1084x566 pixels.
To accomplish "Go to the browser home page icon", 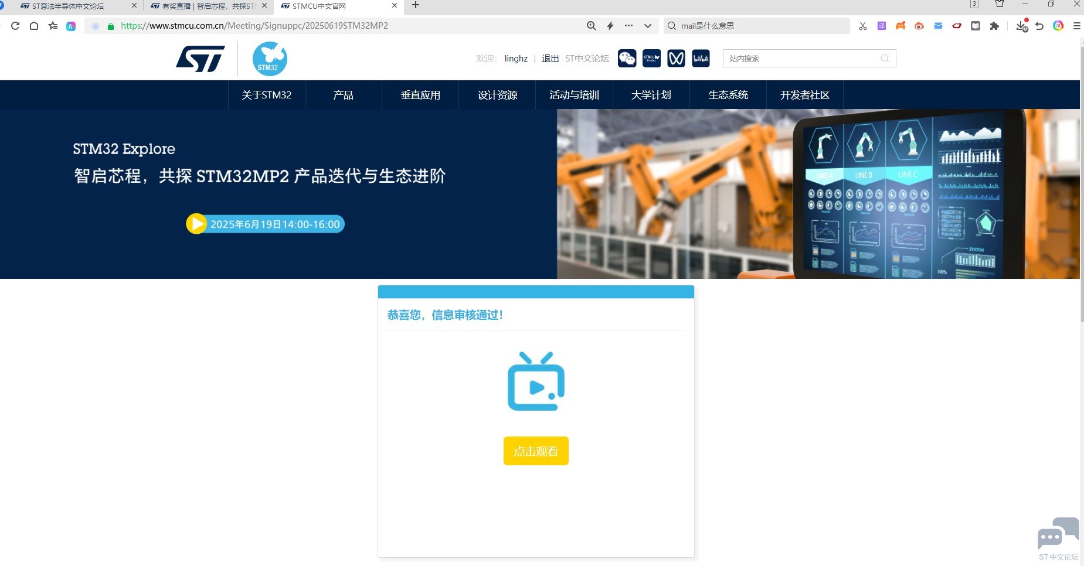I will [34, 26].
